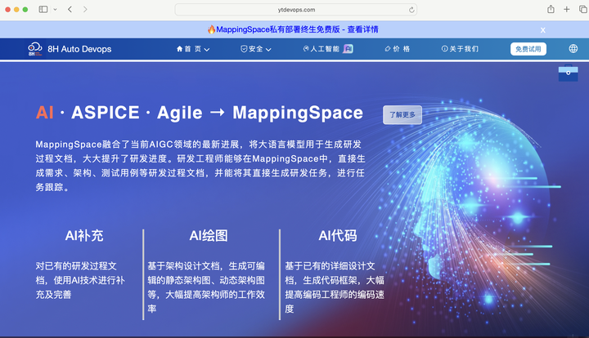Screen dimensions: 589x338
Task: Close the MappingSpace promo banner
Action: pos(543,30)
